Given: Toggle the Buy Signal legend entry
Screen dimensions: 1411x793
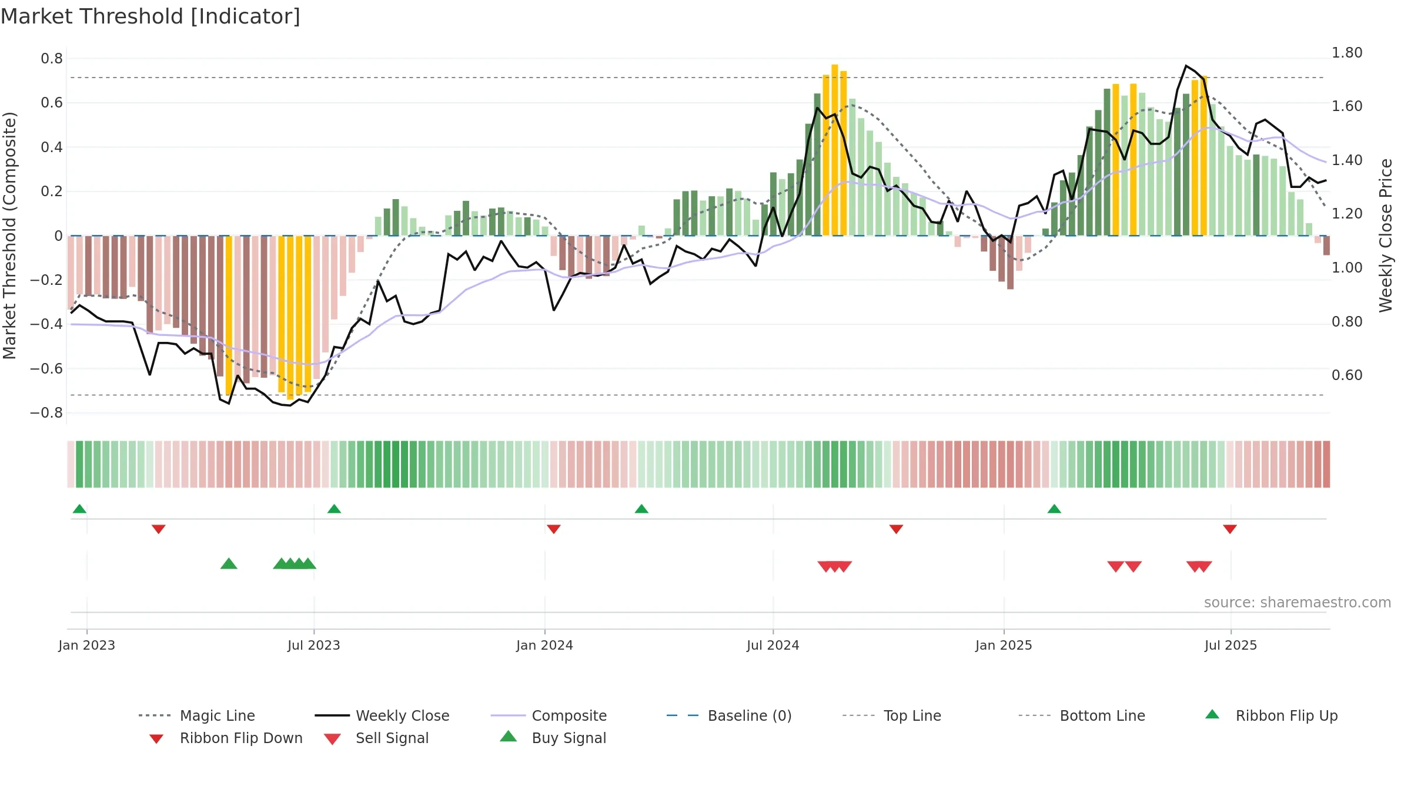Looking at the screenshot, I should click(x=553, y=738).
